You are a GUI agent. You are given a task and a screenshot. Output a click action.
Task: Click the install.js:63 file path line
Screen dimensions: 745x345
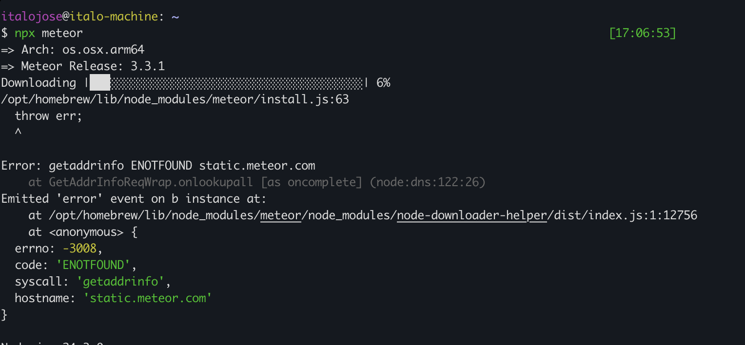pos(175,99)
